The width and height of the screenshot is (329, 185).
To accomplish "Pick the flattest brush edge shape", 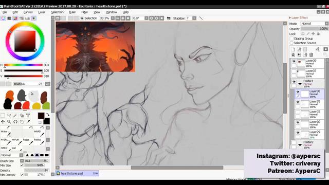I will click(47, 155).
